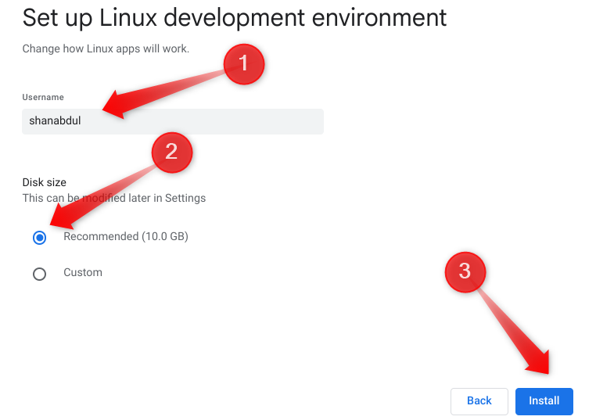This screenshot has height=420, width=596.
Task: Click the "Disk size" section heading
Action: [x=44, y=182]
